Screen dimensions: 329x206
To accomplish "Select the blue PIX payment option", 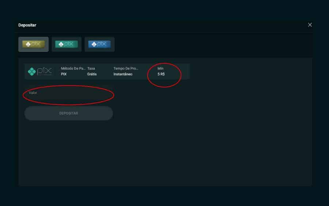I will click(x=100, y=44).
